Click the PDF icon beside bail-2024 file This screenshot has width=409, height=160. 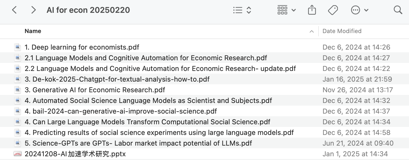pyautogui.click(x=18, y=111)
